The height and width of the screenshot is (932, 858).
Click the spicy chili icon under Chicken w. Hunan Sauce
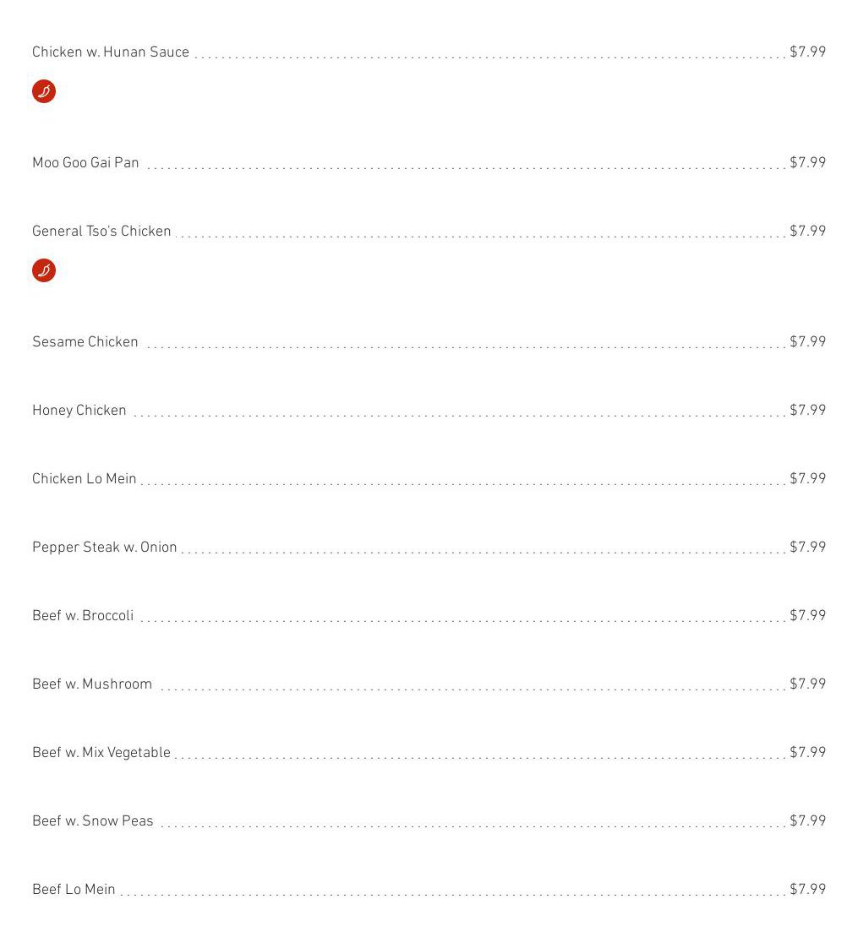pyautogui.click(x=44, y=91)
